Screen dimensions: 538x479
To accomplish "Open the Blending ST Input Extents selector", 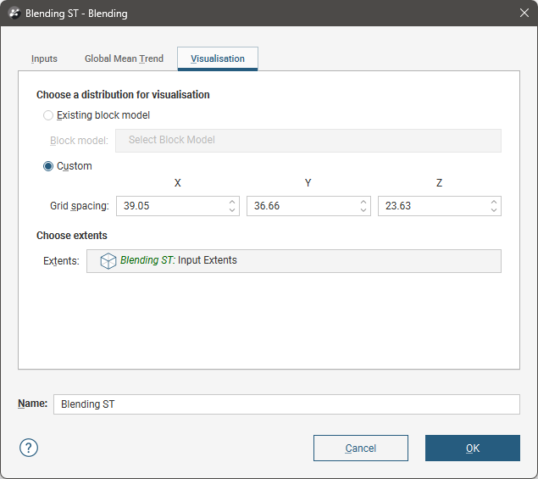I will (x=293, y=261).
